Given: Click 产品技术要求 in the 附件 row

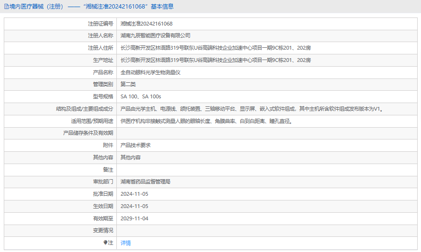Looking at the screenshot, I should [x=135, y=145].
